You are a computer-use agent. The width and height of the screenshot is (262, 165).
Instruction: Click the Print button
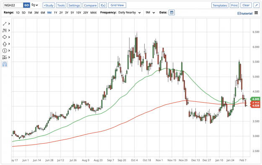click(x=234, y=5)
